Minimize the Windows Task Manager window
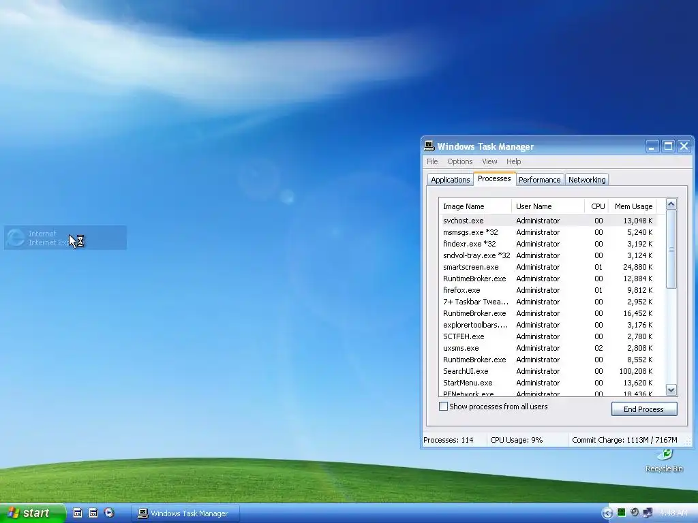The width and height of the screenshot is (698, 523). (x=652, y=146)
